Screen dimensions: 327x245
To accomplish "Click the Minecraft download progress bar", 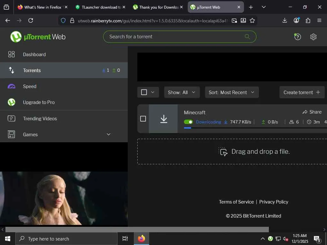I will (x=255, y=128).
